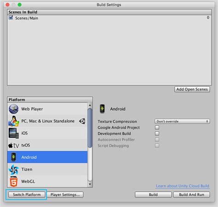
Task: Enable the Google Android Project checkbox
Action: click(x=157, y=127)
